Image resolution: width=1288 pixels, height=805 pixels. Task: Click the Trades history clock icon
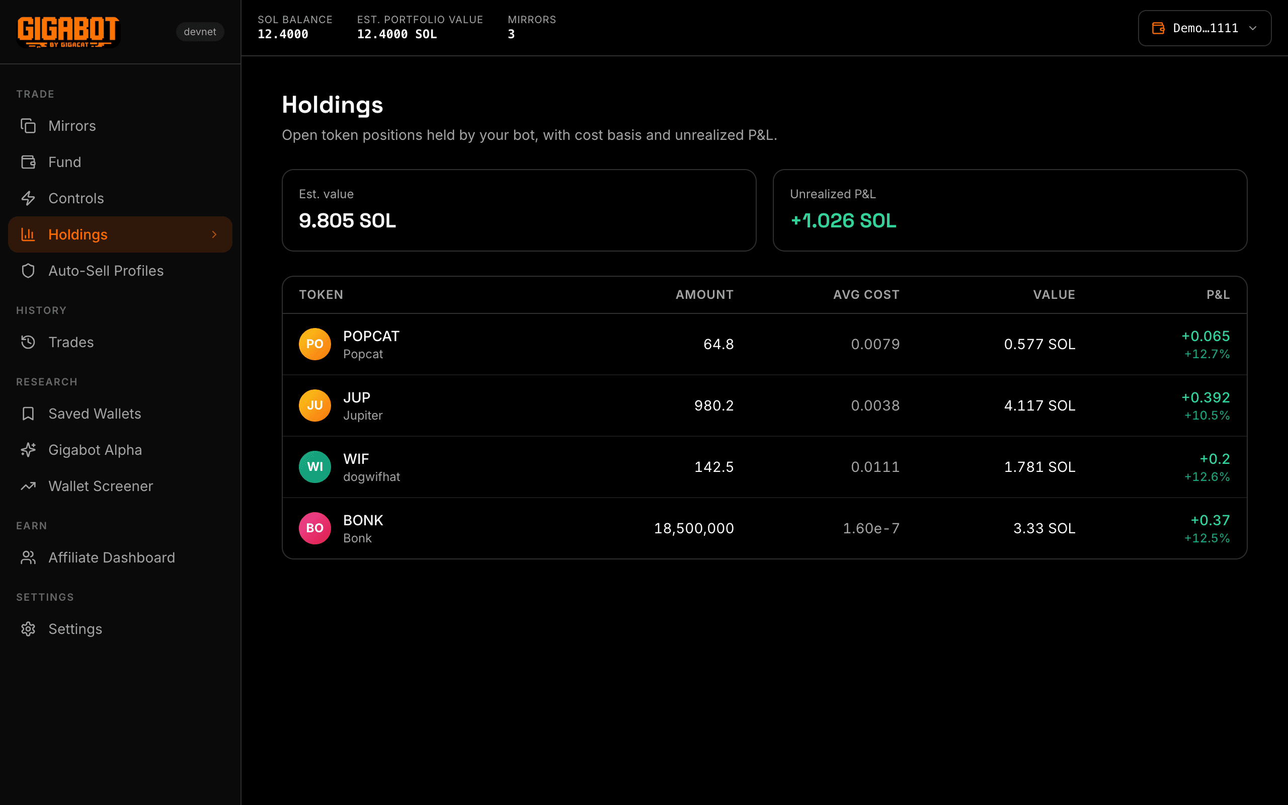tap(28, 342)
